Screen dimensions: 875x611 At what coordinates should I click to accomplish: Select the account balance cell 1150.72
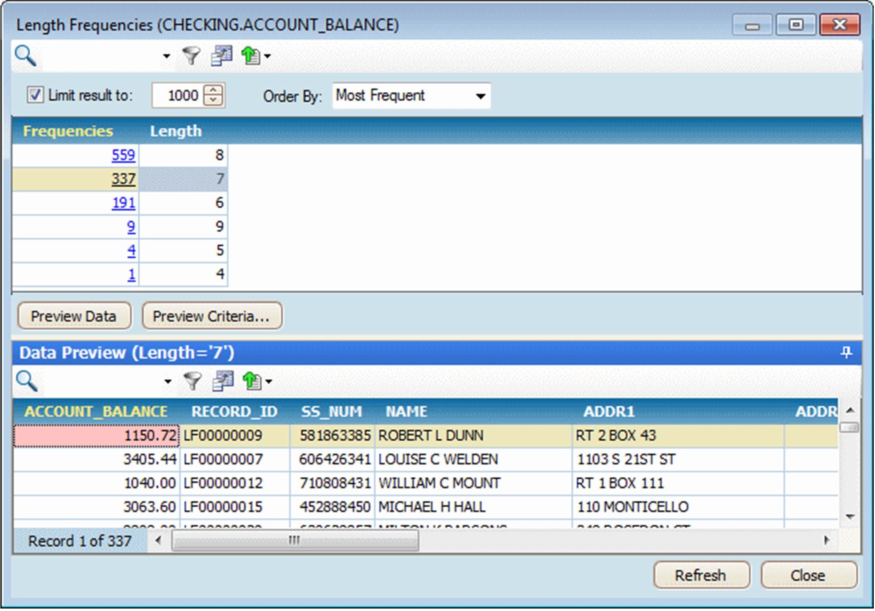tap(97, 435)
